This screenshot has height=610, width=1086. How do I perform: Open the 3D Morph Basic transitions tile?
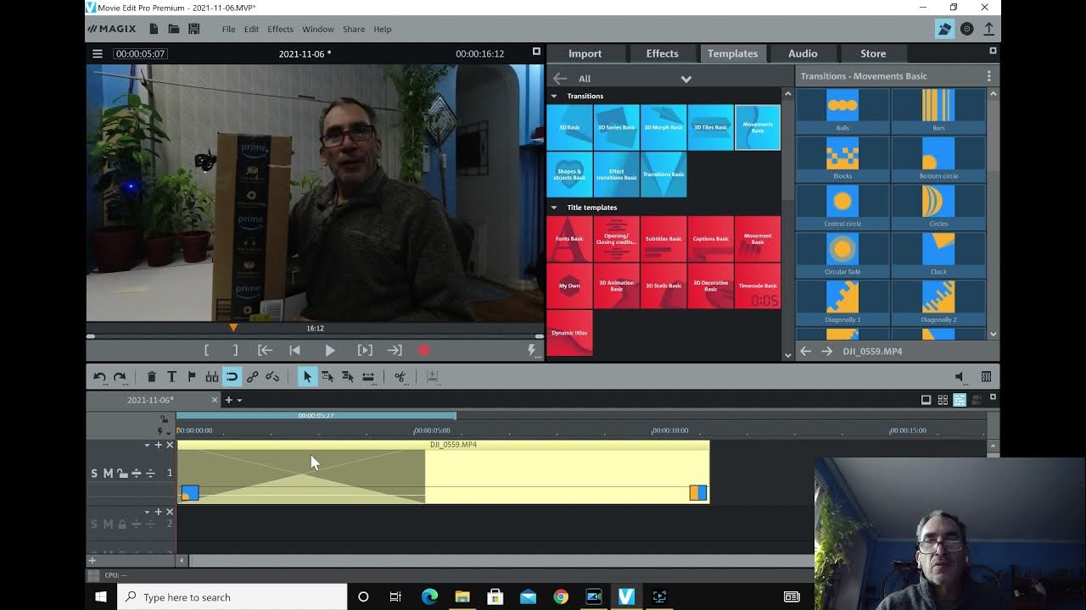(663, 127)
